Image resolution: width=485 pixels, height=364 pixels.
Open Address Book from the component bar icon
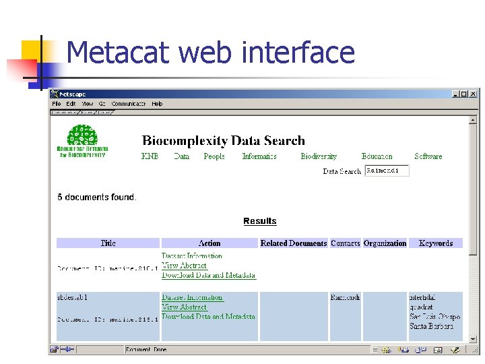[438, 350]
